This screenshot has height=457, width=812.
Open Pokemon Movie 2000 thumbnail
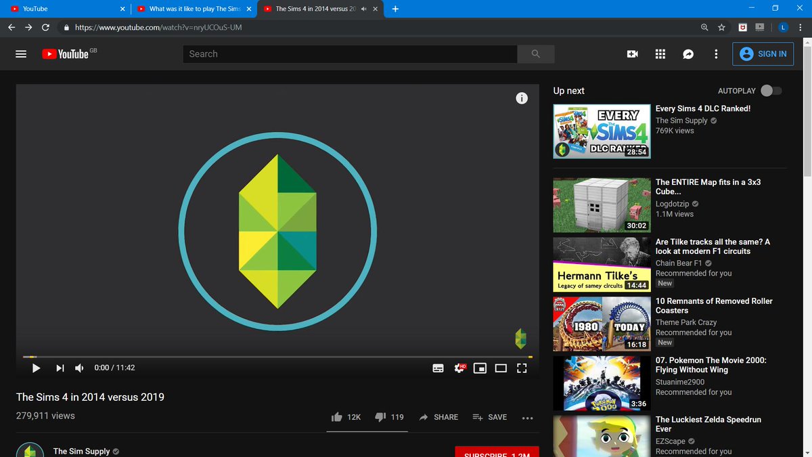coord(602,383)
